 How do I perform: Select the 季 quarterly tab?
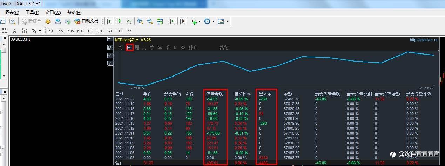click(152, 48)
